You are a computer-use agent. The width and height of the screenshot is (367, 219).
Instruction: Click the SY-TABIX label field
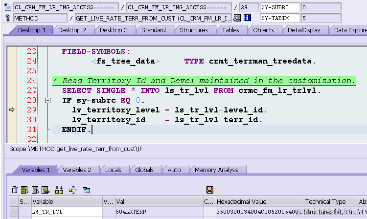[280, 18]
